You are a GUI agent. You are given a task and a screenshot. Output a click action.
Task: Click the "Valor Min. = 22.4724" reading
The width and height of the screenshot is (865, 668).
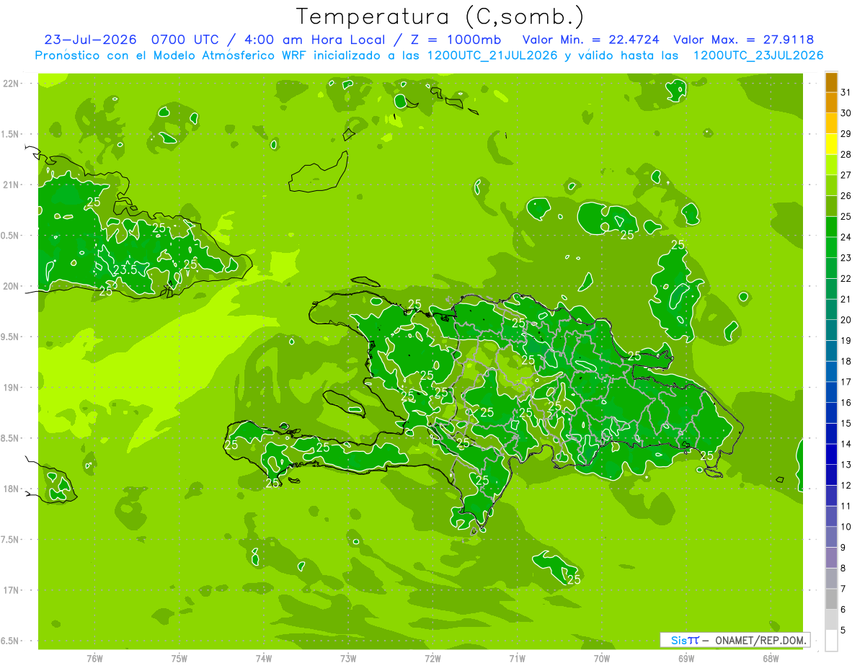[590, 40]
